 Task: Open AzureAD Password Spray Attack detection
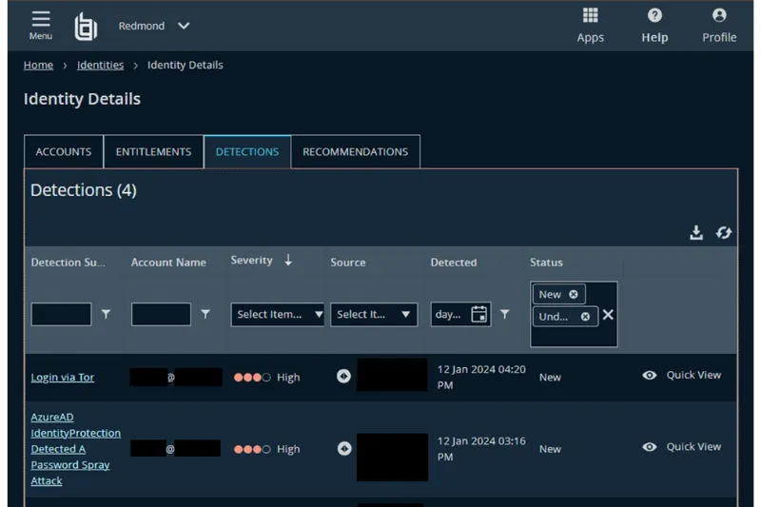[76, 449]
